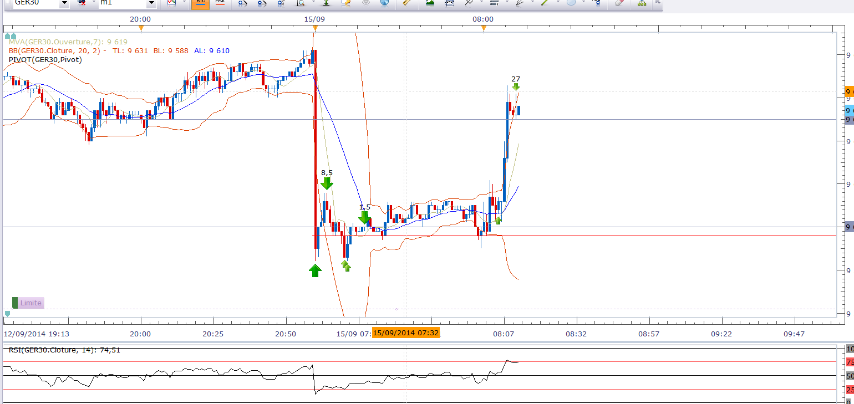Image resolution: width=854 pixels, height=404 pixels.
Task: Toggle the Bid price display button
Action: (x=200, y=3)
